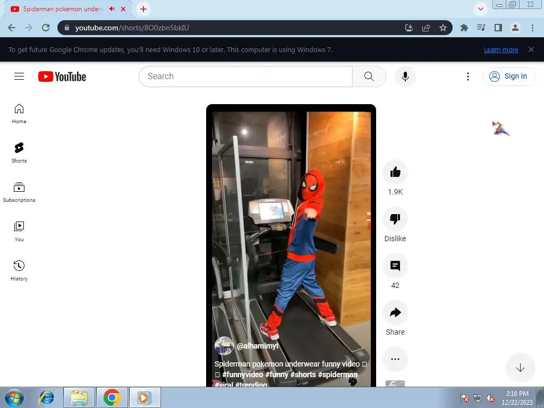
Task: Click the YouTube logo
Action: pyautogui.click(x=62, y=76)
